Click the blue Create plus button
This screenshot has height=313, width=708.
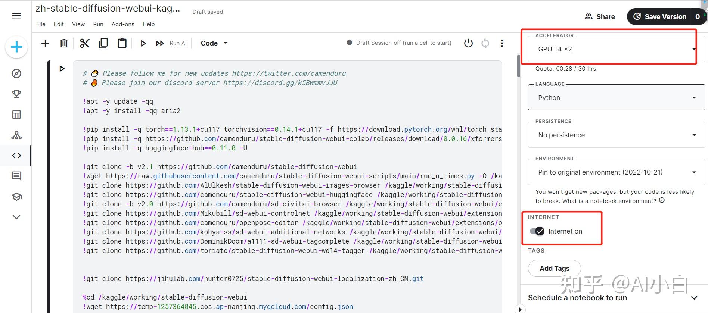point(16,47)
